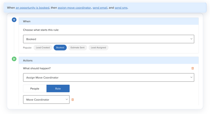Open the Assign Move Coordinator action dropdown

109,77
